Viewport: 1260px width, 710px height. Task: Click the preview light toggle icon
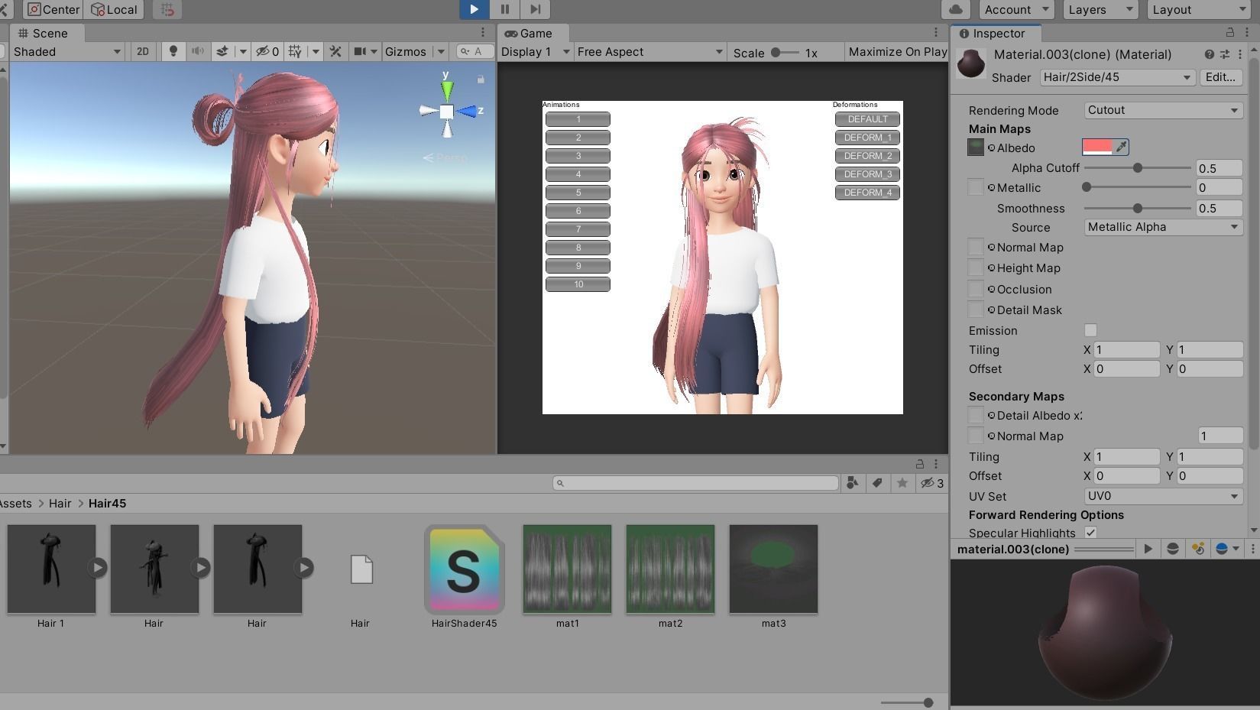(x=1197, y=549)
